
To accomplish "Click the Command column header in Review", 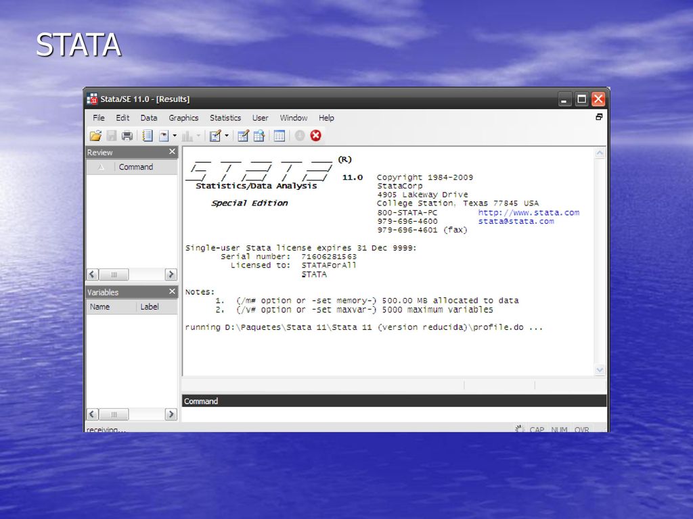I will coord(146,167).
